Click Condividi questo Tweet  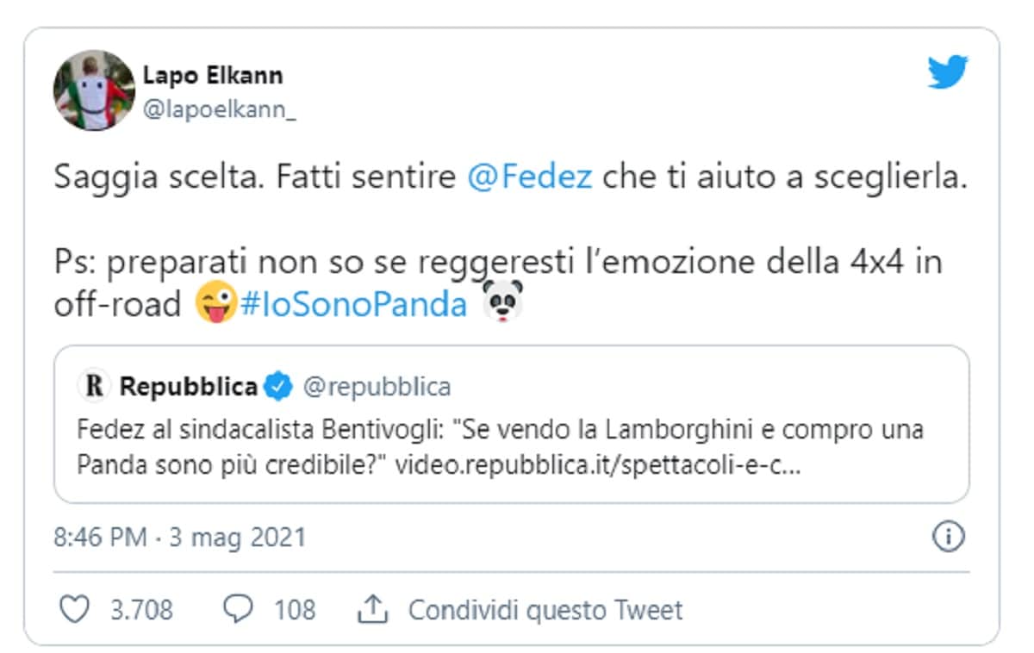545,610
